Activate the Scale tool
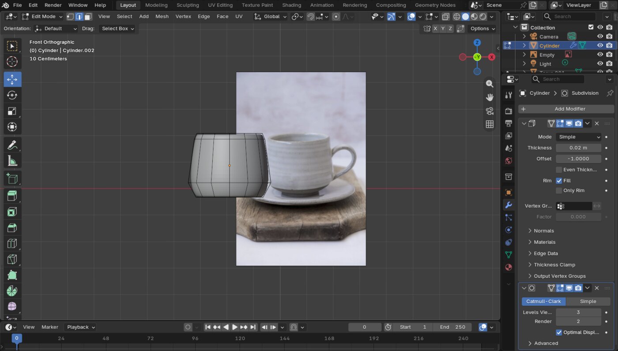Screen dimensions: 618x351 pyautogui.click(x=12, y=111)
